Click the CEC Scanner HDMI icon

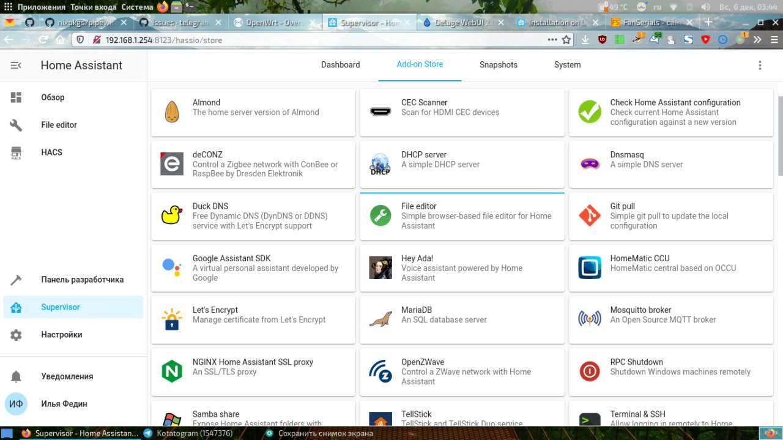click(x=380, y=112)
